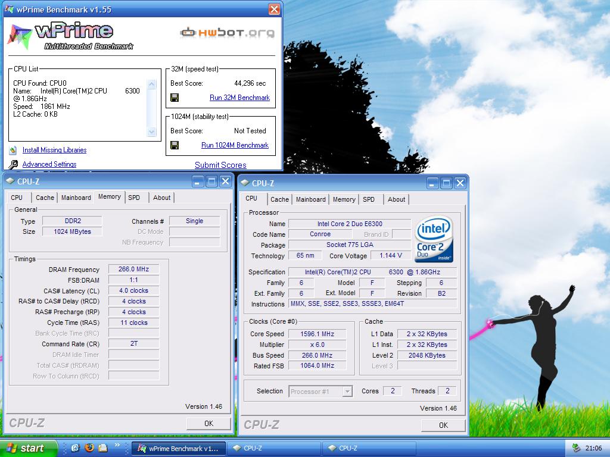Open SPD tab in left CPU-Z

pos(134,198)
